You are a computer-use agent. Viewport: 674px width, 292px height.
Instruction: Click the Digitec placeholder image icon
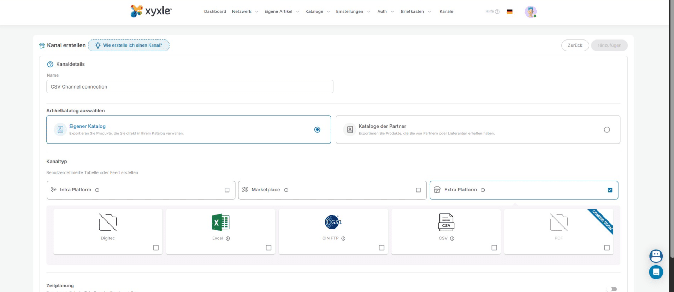[x=108, y=222]
